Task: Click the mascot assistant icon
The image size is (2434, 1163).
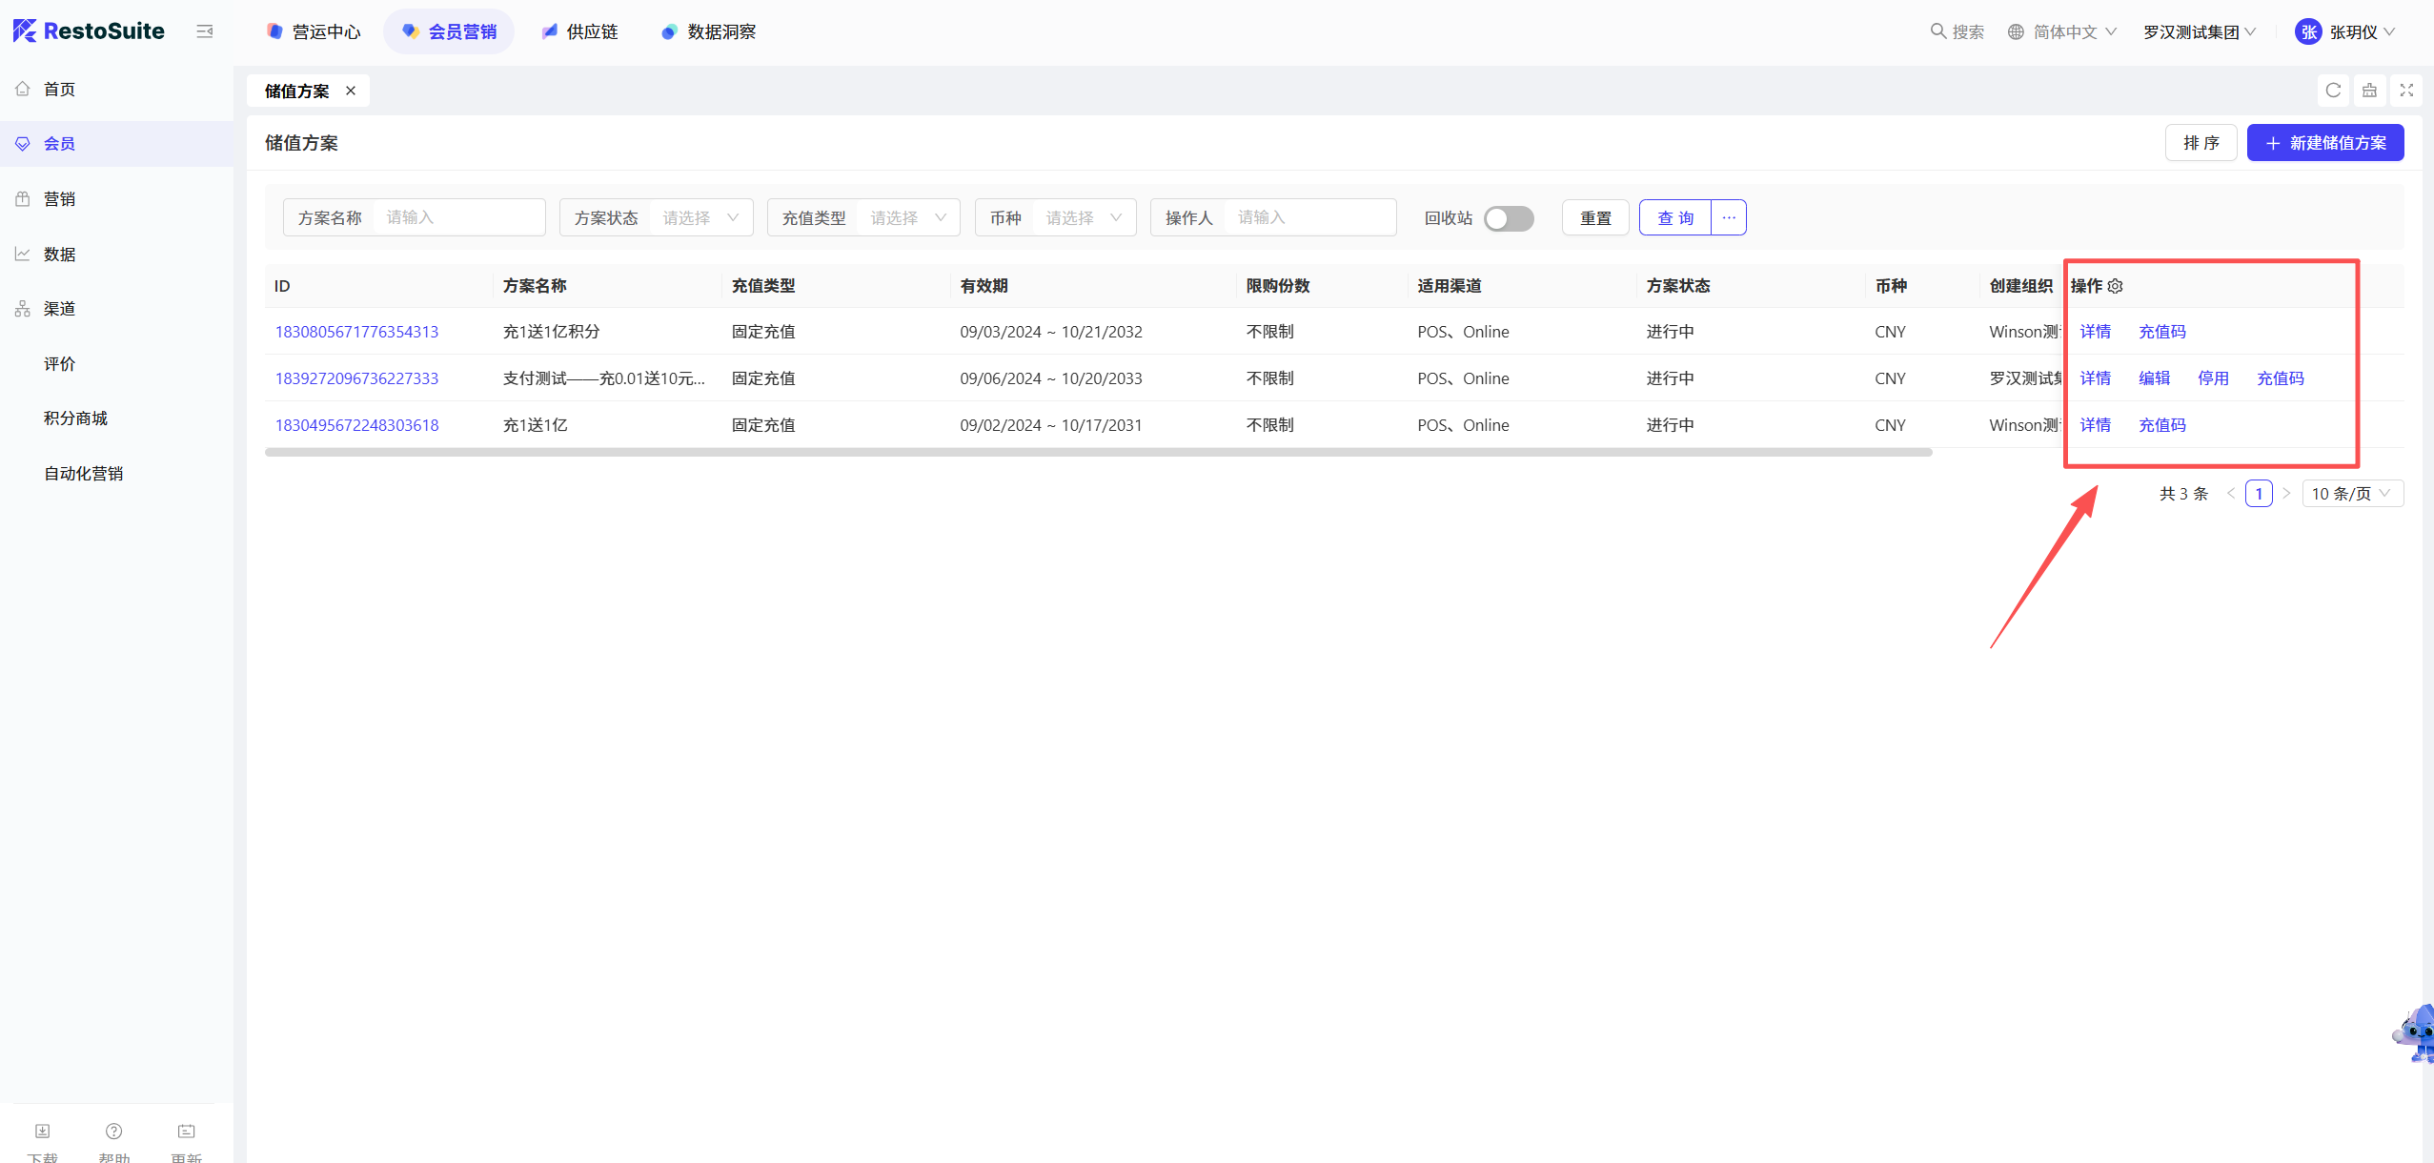Action: click(x=2416, y=1034)
